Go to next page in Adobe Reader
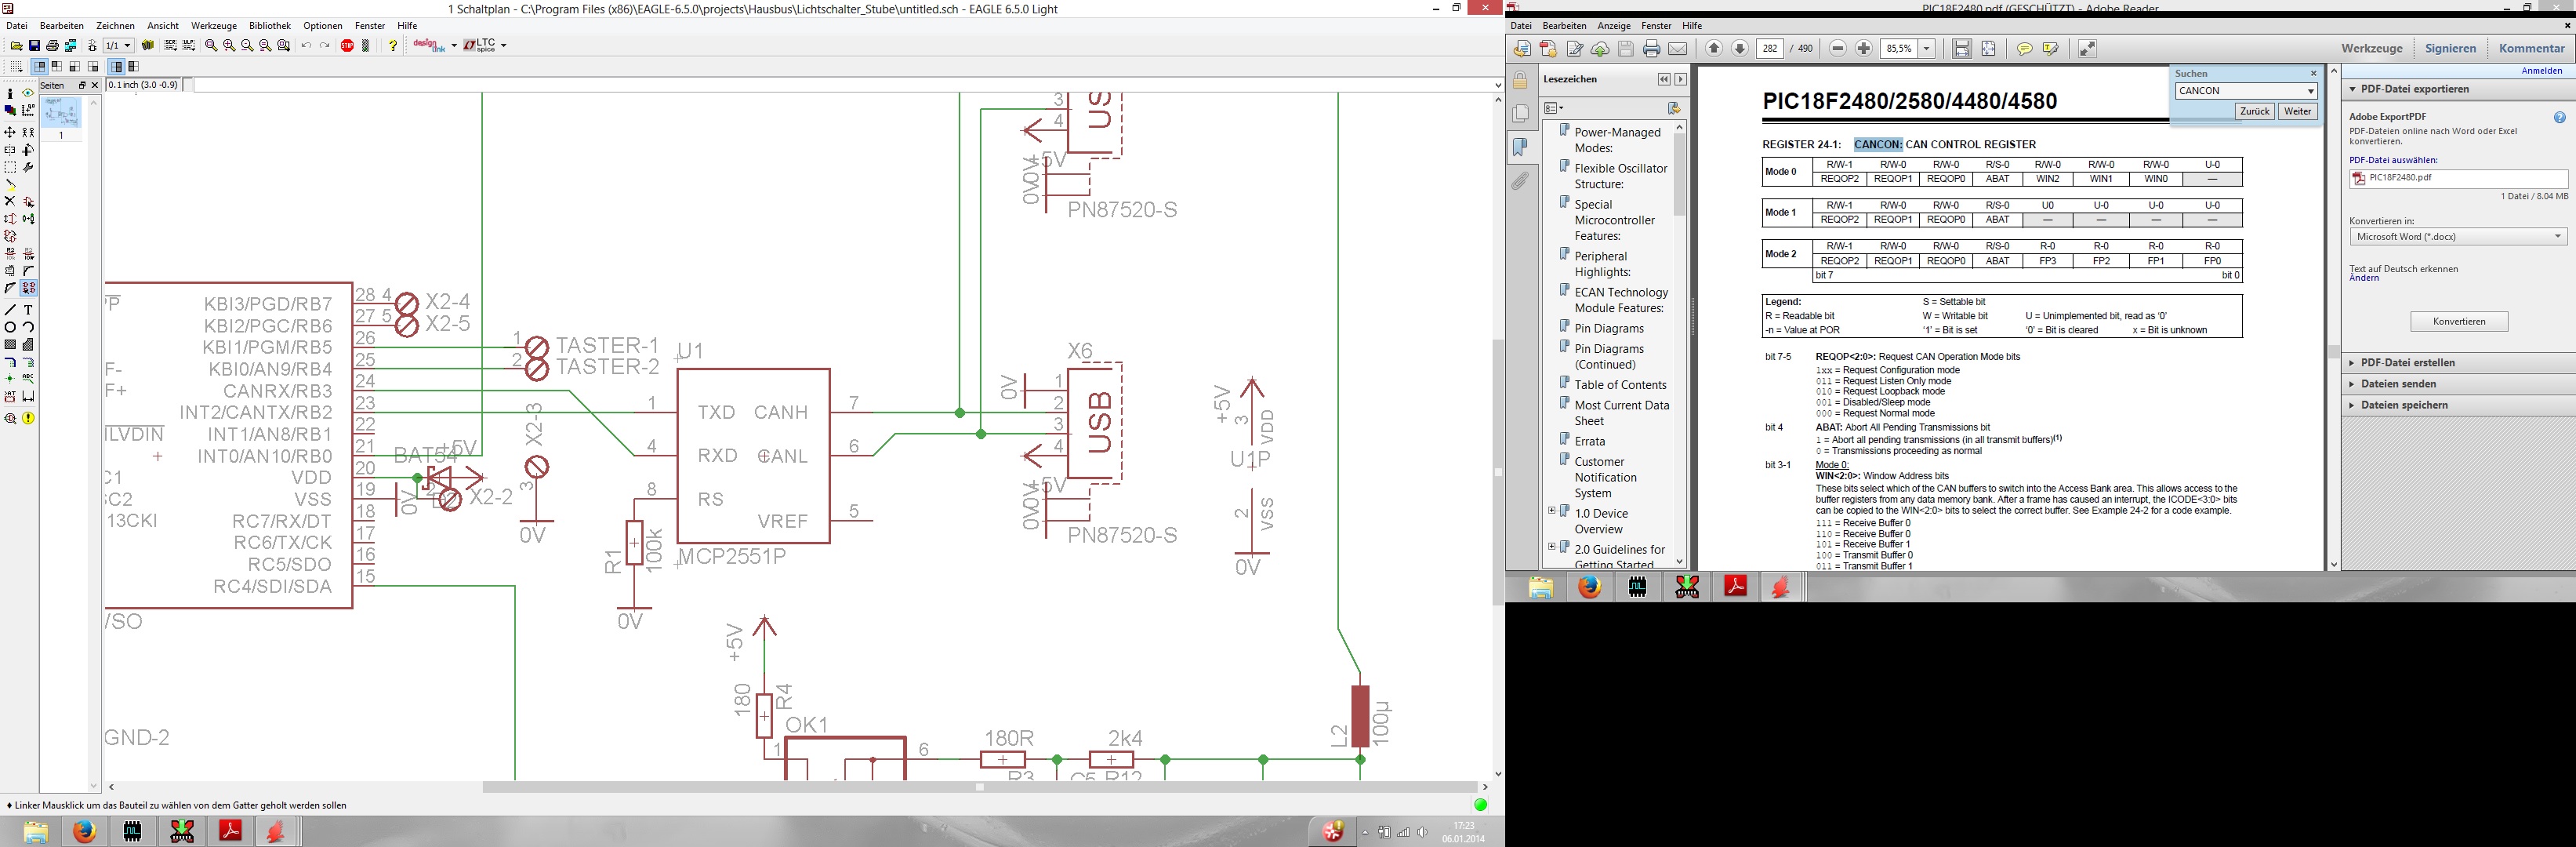 1740,48
